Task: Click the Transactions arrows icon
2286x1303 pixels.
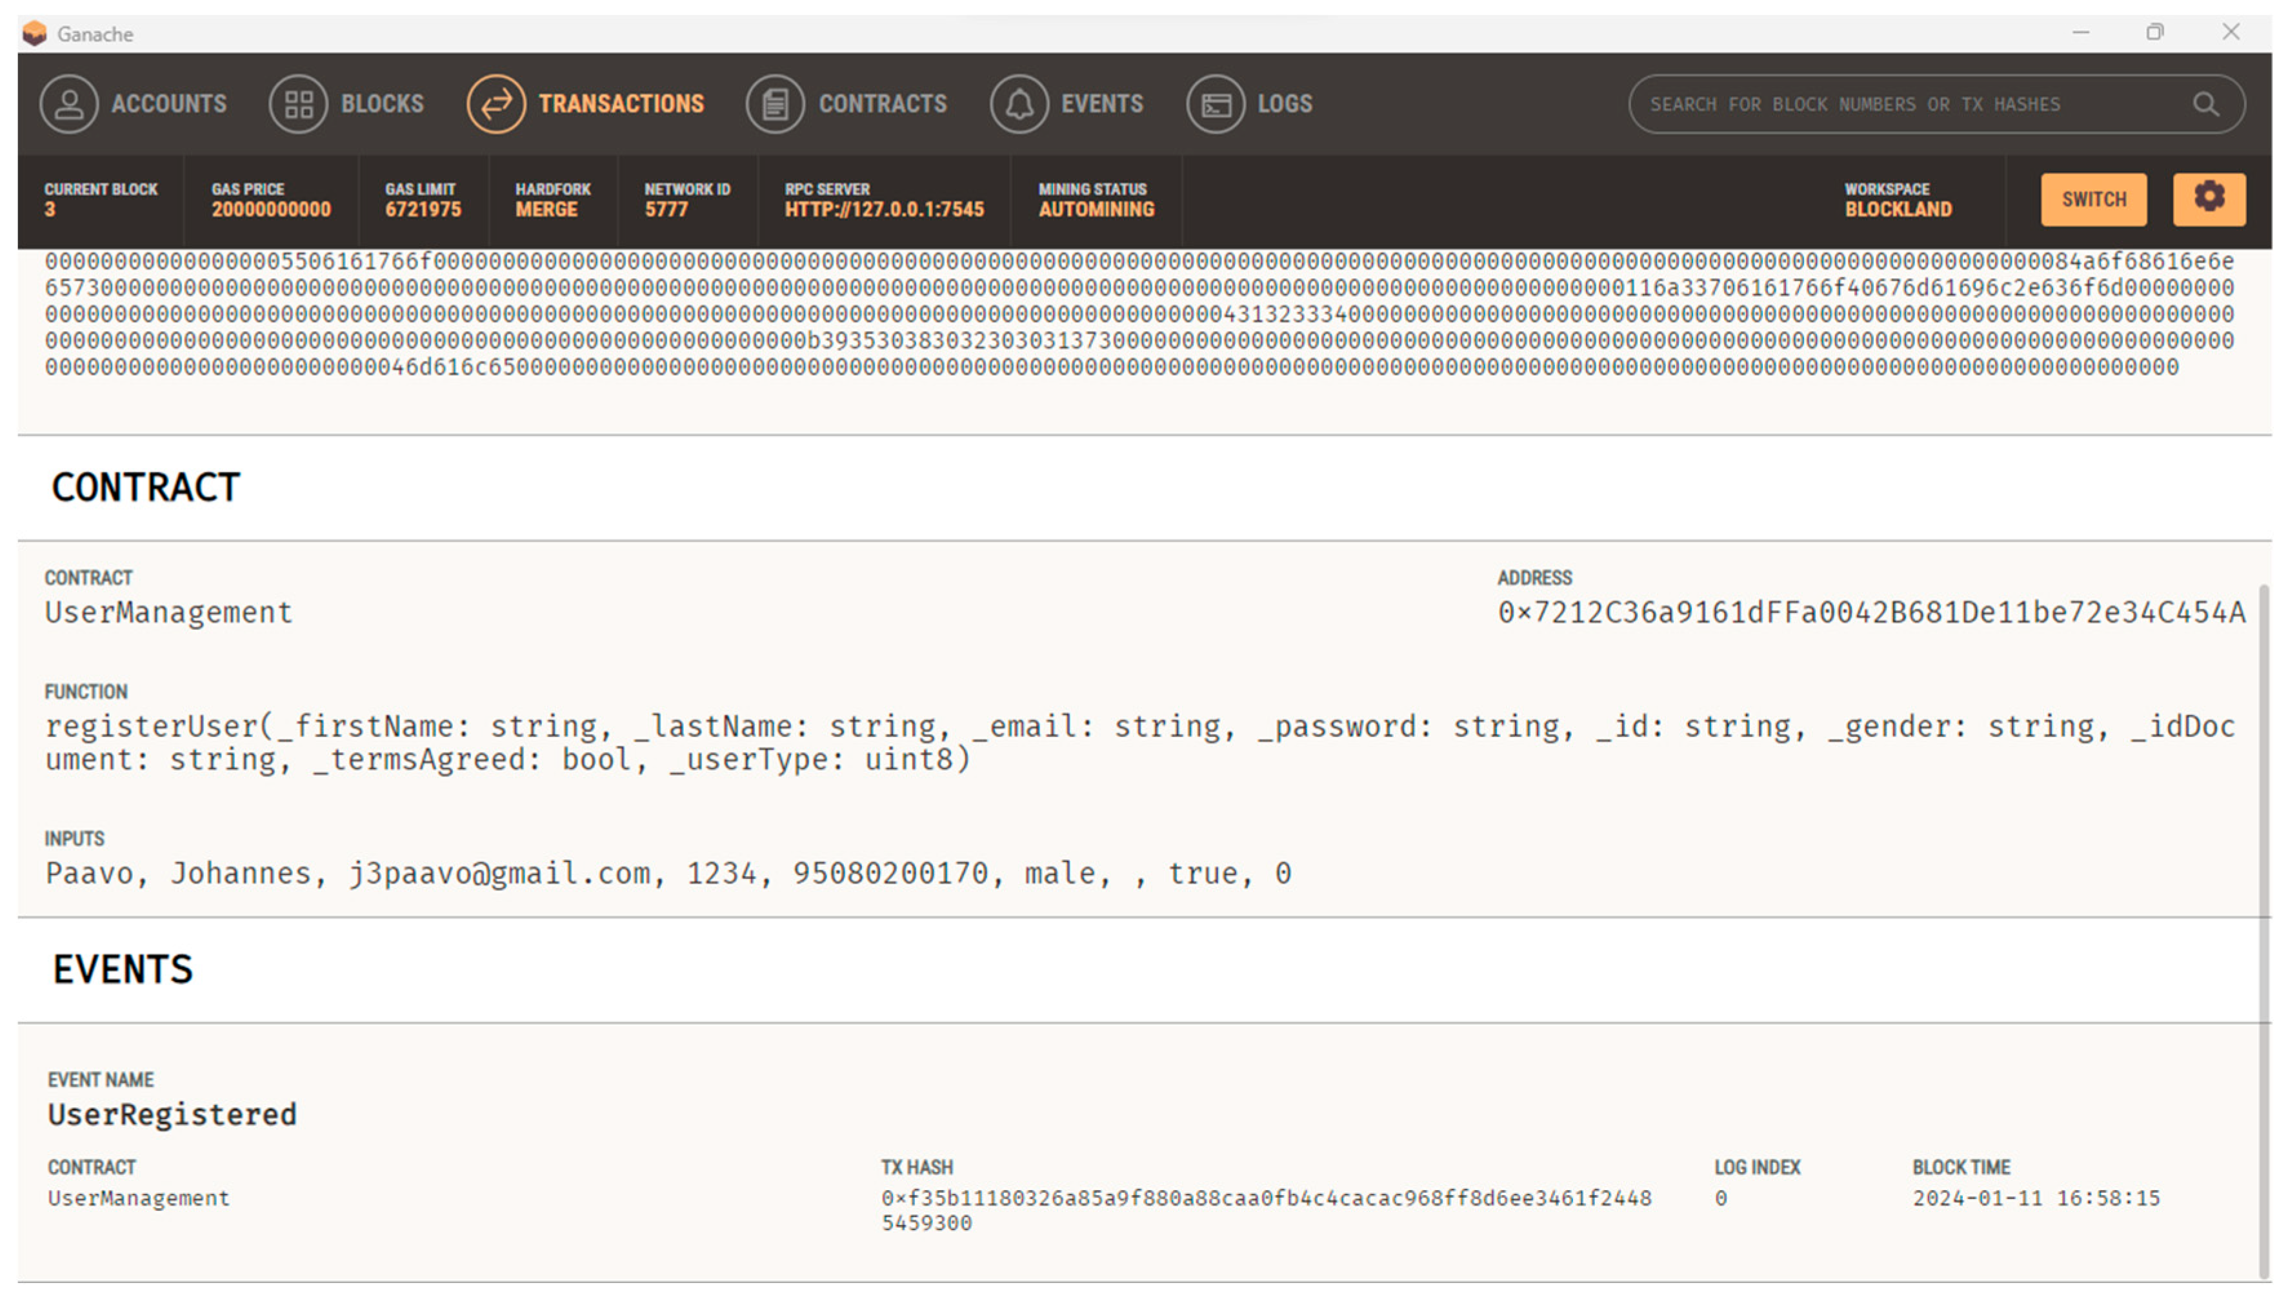Action: (496, 104)
